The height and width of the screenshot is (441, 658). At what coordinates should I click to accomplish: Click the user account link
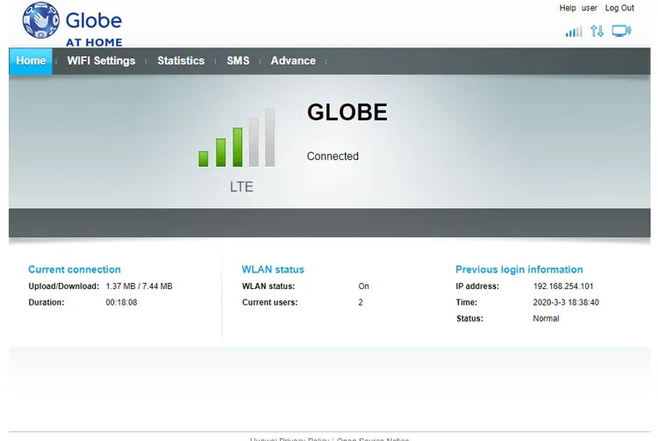(590, 8)
